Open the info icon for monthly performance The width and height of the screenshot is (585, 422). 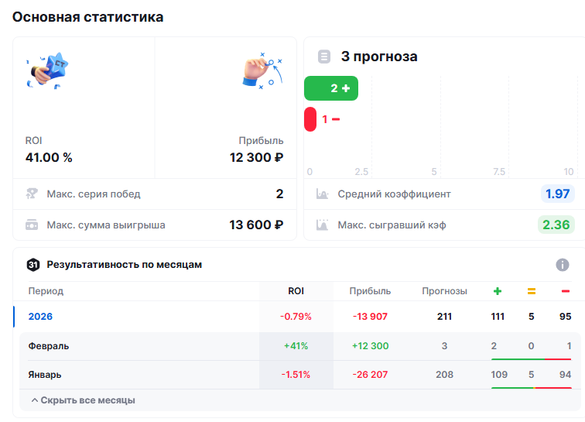pyautogui.click(x=563, y=265)
